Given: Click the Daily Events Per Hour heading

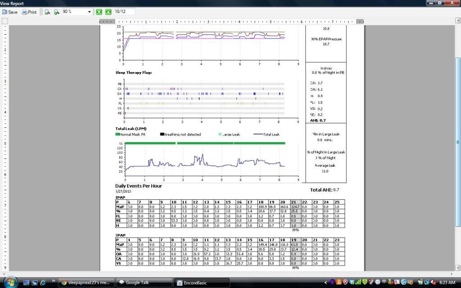Looking at the screenshot, I should click(x=139, y=186).
